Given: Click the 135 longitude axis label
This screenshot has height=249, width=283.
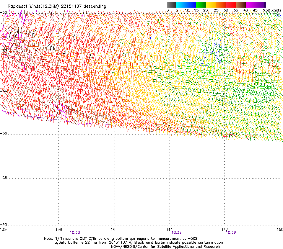Looking at the screenshot, I should [x=3, y=229].
